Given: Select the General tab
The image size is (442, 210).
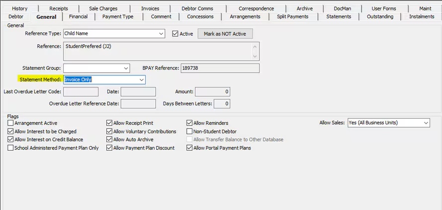Looking at the screenshot, I should click(46, 16).
